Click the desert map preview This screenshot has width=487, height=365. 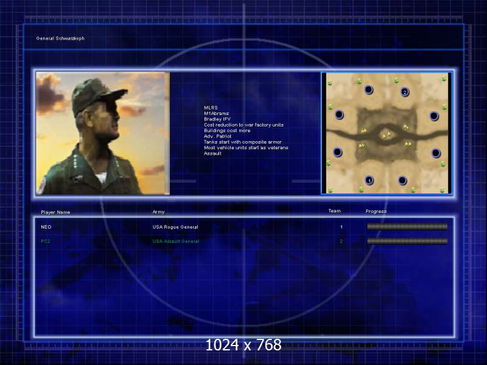pos(387,133)
